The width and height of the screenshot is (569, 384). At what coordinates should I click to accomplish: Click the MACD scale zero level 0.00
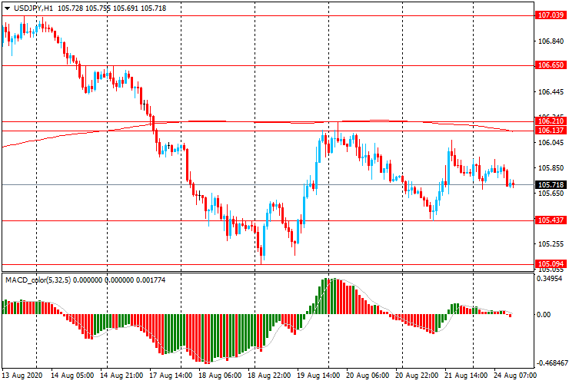point(544,315)
